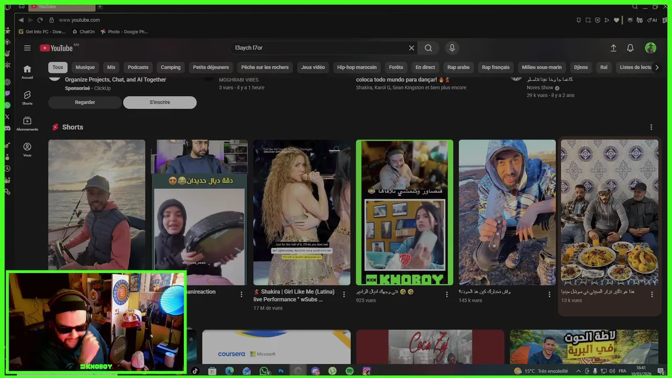Reload the page in the browser
This screenshot has width=672, height=378.
point(40,20)
